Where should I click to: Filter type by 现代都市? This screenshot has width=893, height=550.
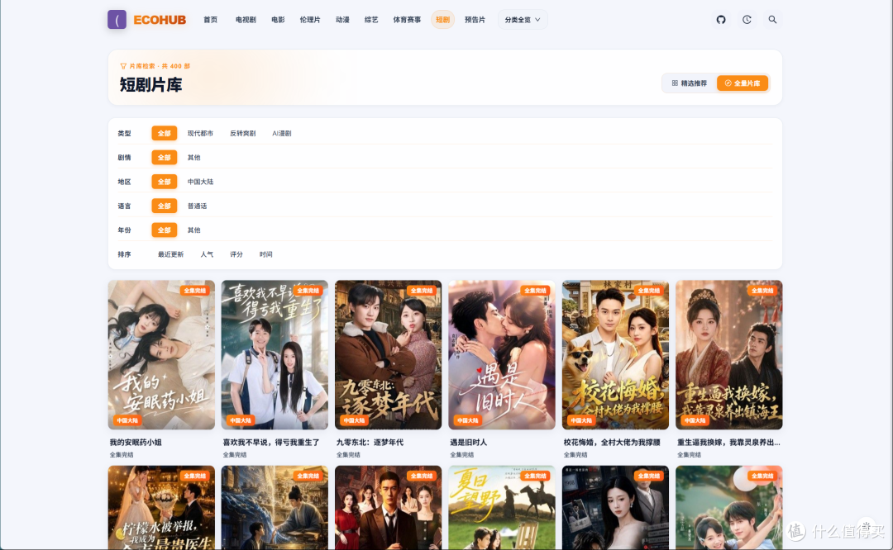coord(200,133)
